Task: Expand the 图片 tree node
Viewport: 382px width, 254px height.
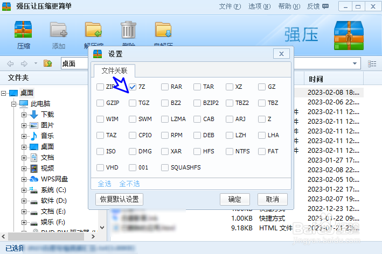Action: click(24, 125)
